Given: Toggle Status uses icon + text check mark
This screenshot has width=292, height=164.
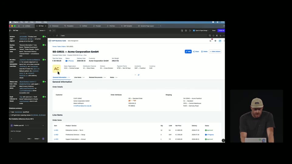Looking at the screenshot, I should coord(43,82).
